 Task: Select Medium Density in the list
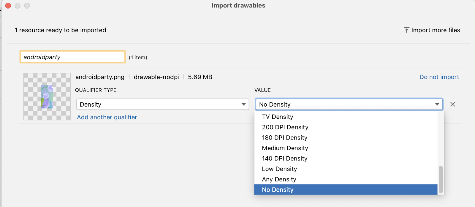(x=285, y=148)
